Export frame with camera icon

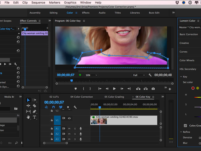pos(153,89)
